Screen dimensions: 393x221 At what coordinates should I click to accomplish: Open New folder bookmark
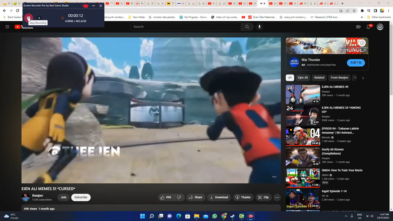tap(137, 17)
